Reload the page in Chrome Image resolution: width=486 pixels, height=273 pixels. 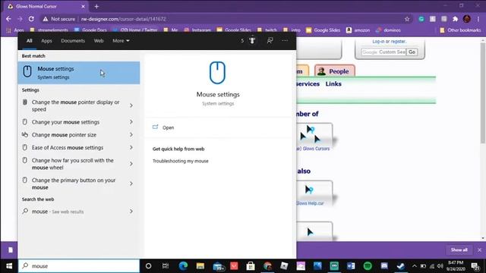(x=31, y=19)
